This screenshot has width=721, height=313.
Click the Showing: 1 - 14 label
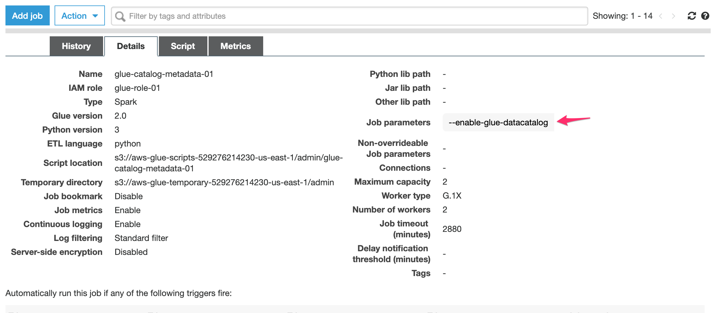coord(622,16)
